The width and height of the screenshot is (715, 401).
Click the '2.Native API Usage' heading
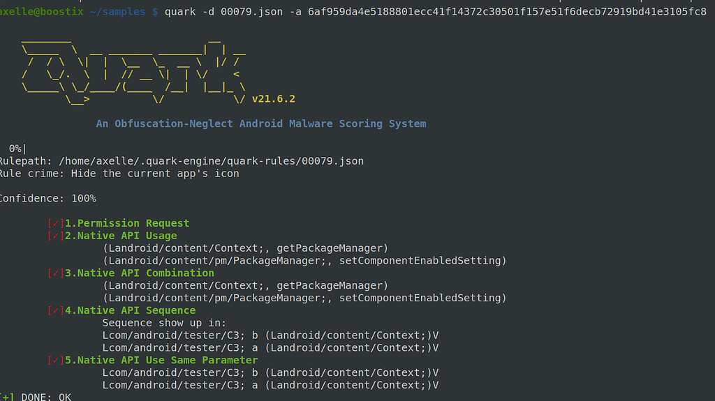click(x=121, y=236)
